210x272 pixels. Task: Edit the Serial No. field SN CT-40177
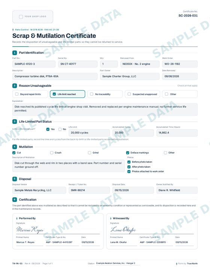pos(78,64)
